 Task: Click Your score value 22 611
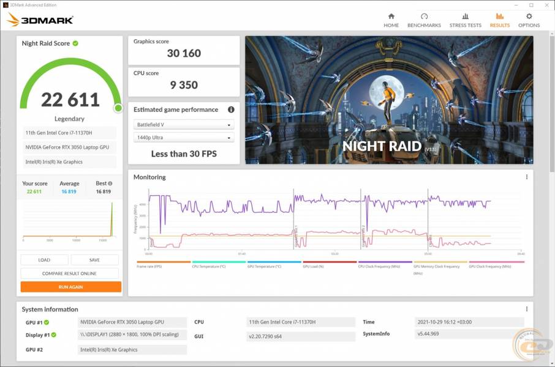[x=34, y=191]
